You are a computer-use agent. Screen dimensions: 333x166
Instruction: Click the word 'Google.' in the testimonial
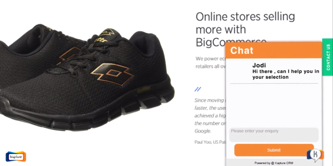(x=203, y=131)
